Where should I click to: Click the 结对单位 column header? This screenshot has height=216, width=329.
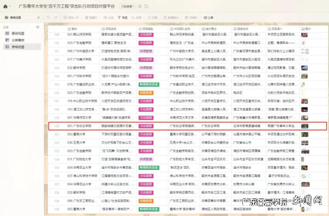tap(209, 29)
